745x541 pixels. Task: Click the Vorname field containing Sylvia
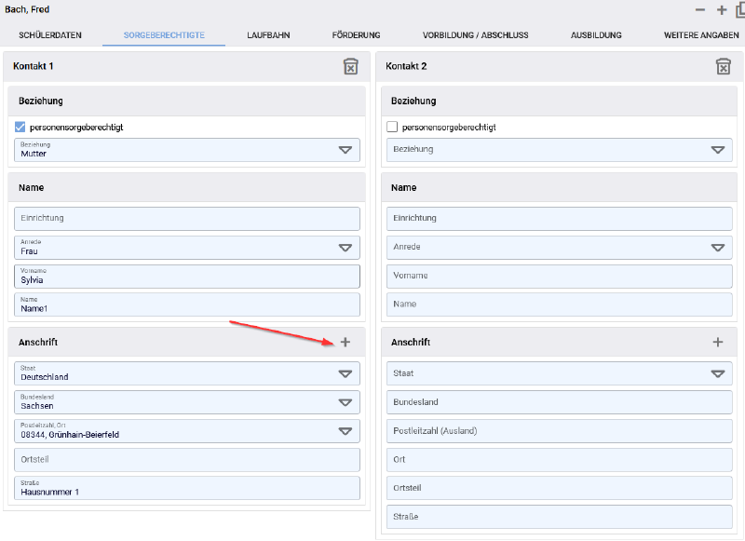point(186,277)
